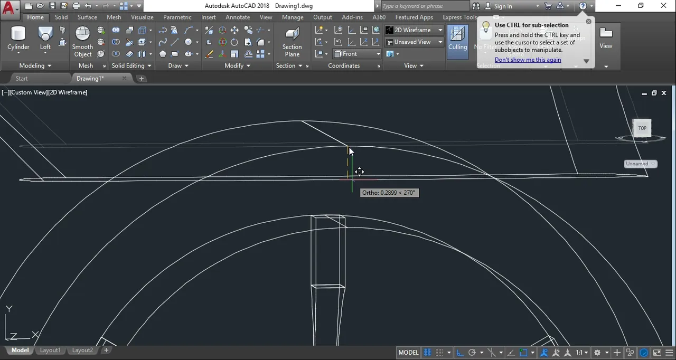Click the Clean Screen icon in status bar
This screenshot has height=360, width=676.
pyautogui.click(x=657, y=353)
